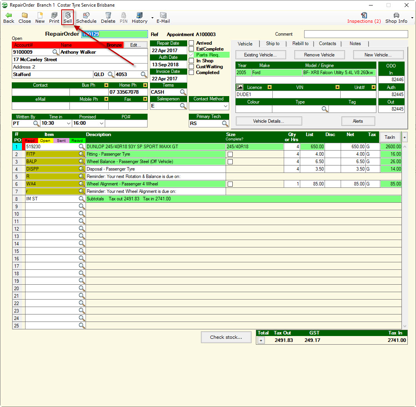The height and width of the screenshot is (407, 416).
Task: Tick the Completed status checkbox
Action: pyautogui.click(x=191, y=73)
